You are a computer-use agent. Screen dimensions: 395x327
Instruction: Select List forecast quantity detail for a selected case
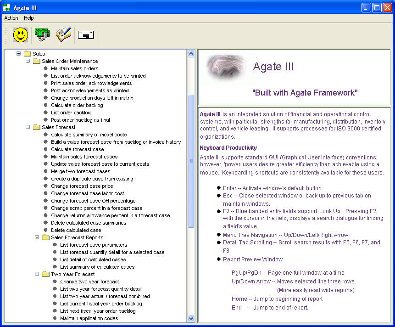pyautogui.click(x=112, y=252)
